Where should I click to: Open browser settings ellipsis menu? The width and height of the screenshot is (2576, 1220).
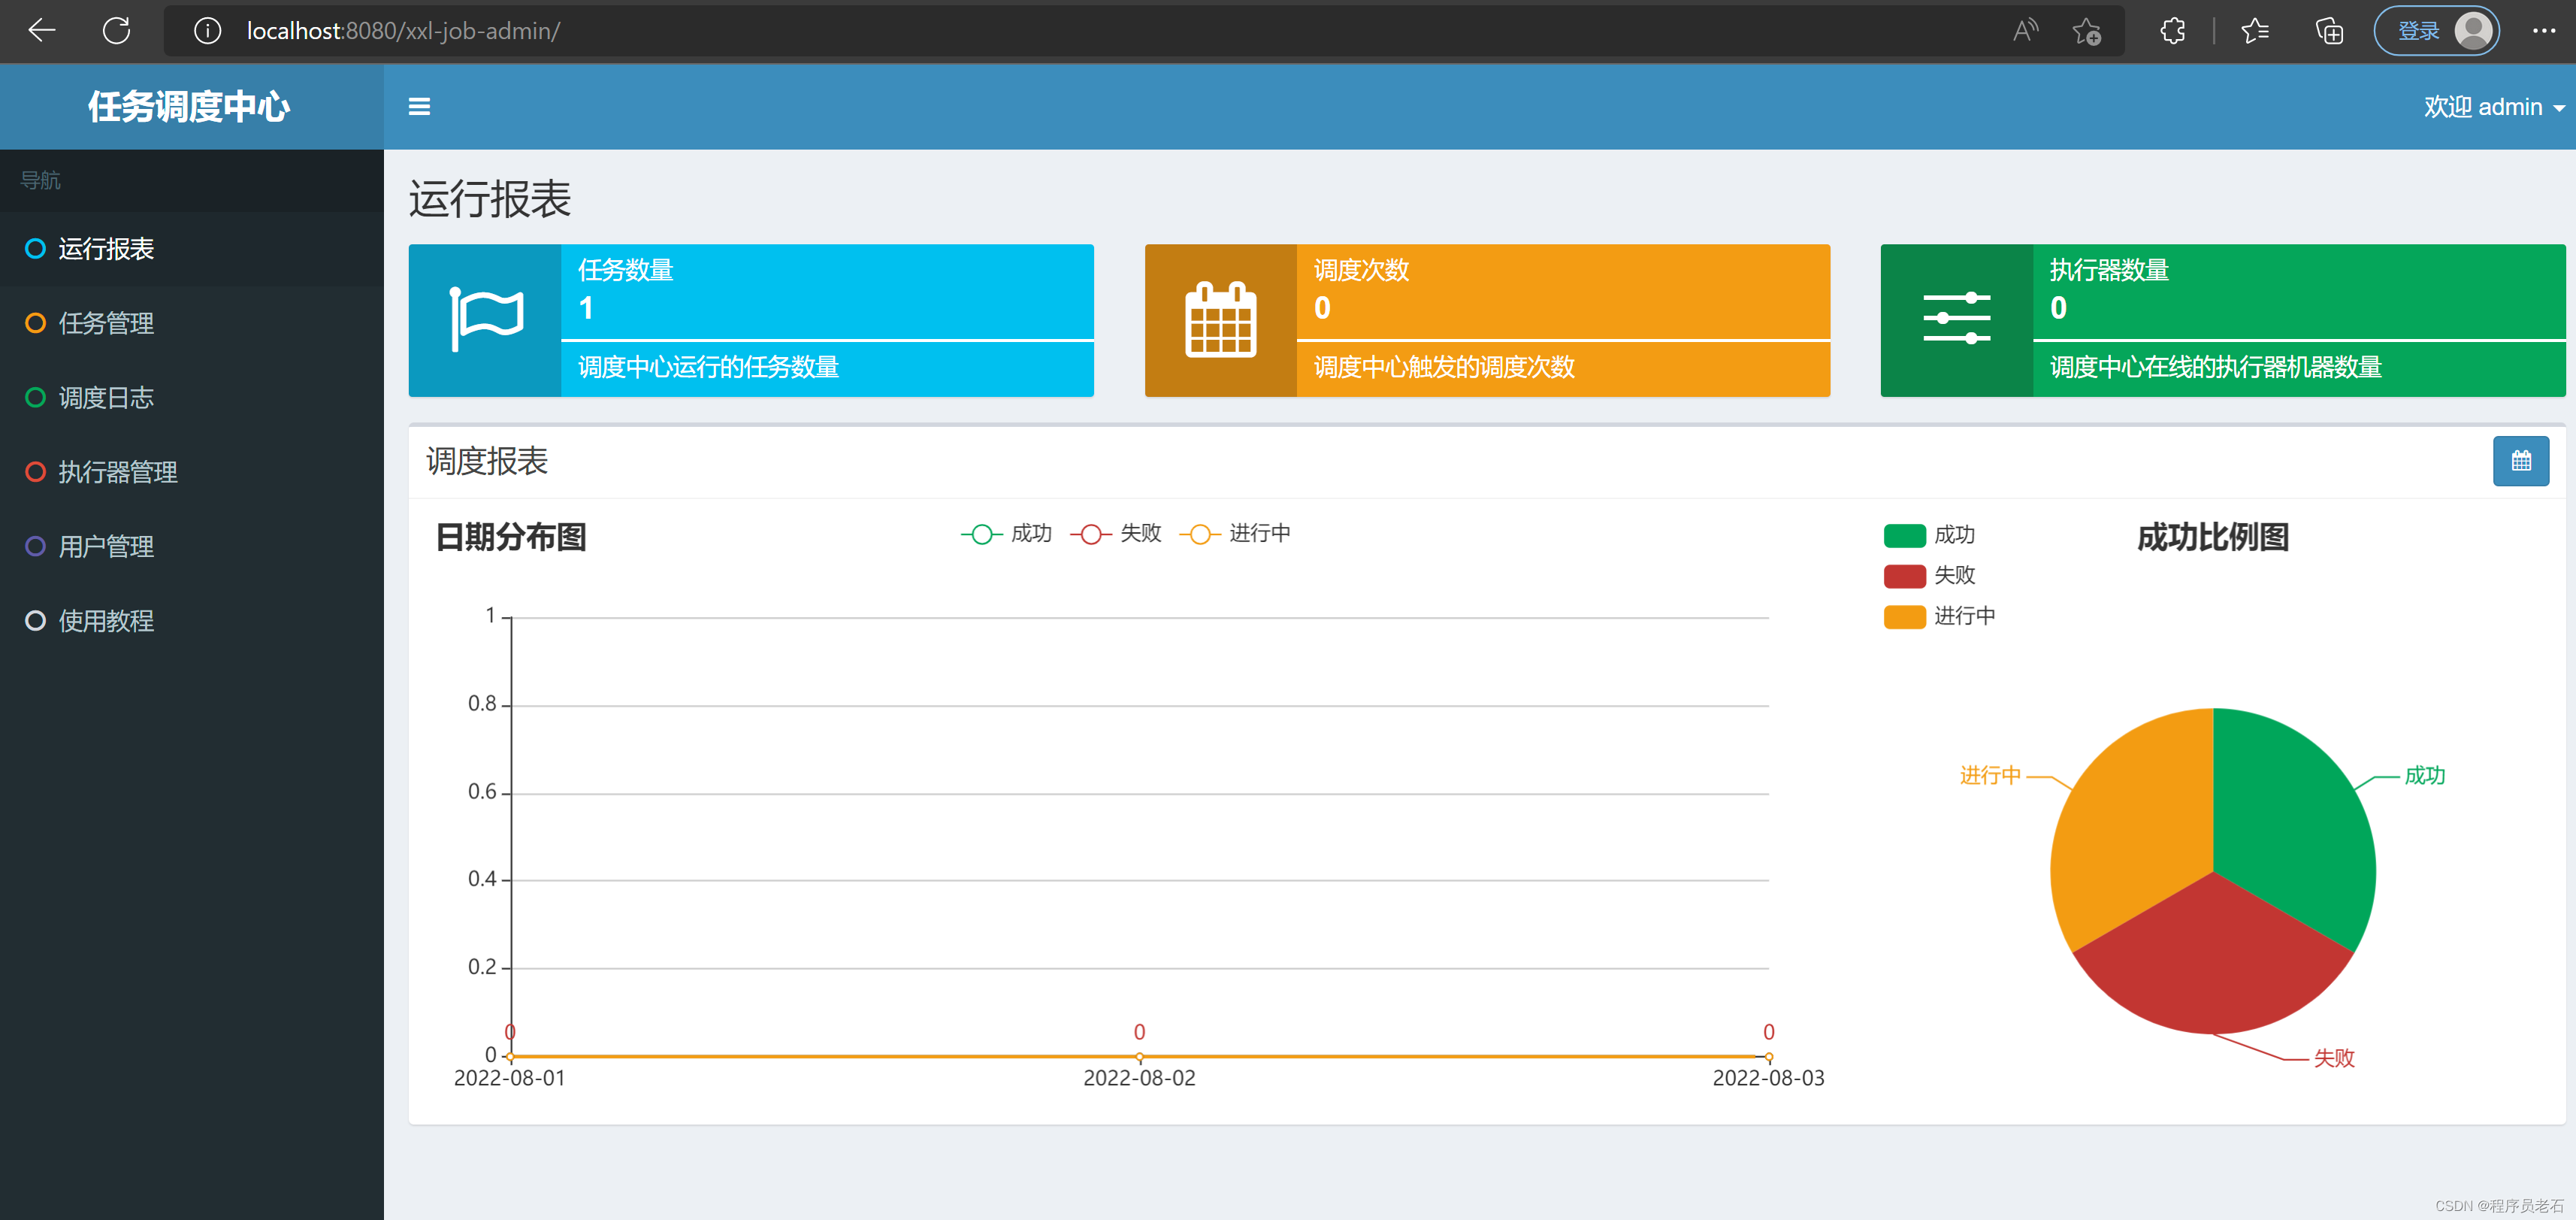[x=2543, y=31]
